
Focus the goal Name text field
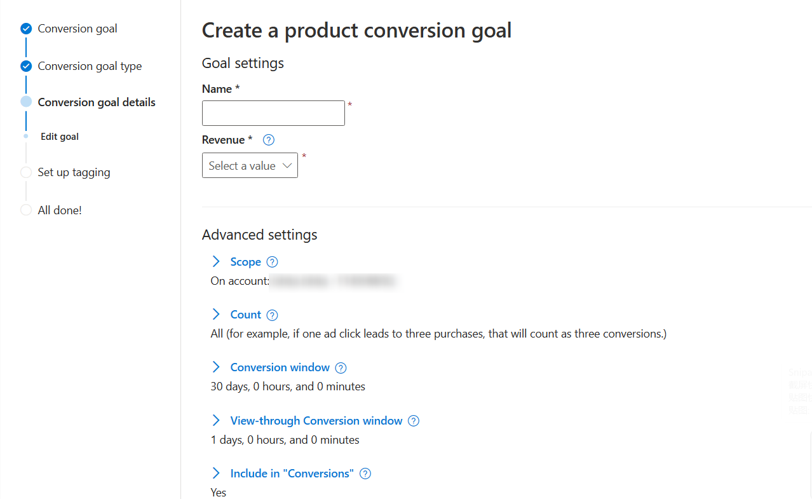(273, 113)
